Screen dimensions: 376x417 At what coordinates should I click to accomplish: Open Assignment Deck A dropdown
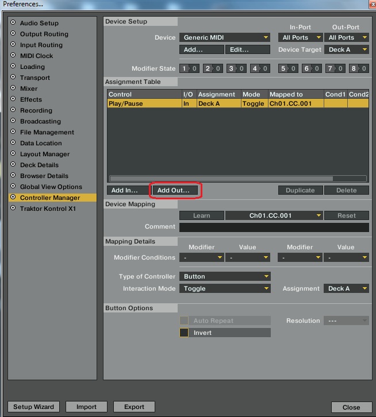(x=347, y=288)
